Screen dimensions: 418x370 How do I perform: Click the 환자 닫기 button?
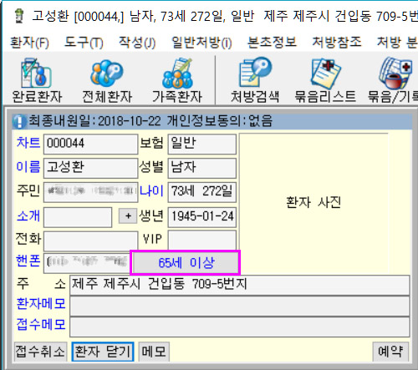[x=103, y=352]
